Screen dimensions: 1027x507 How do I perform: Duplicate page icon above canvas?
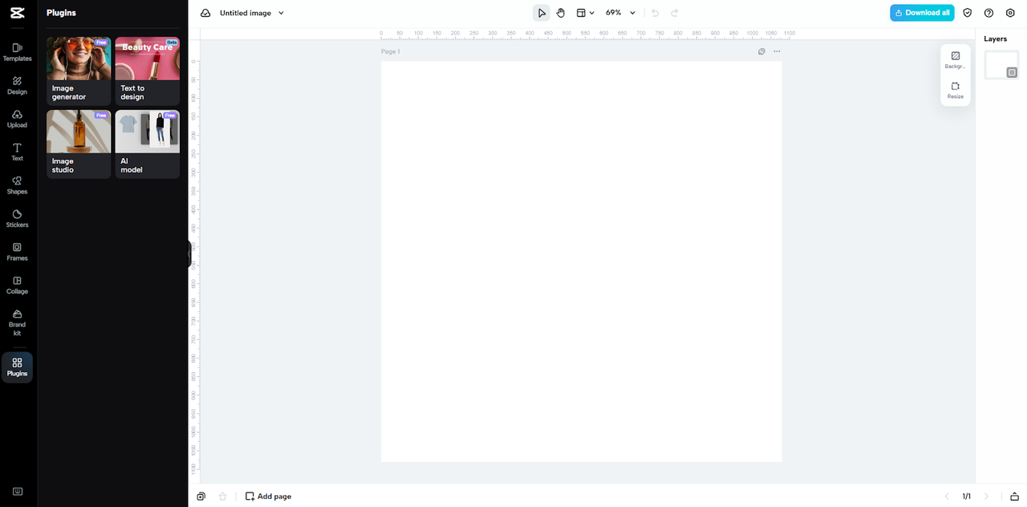coord(761,51)
